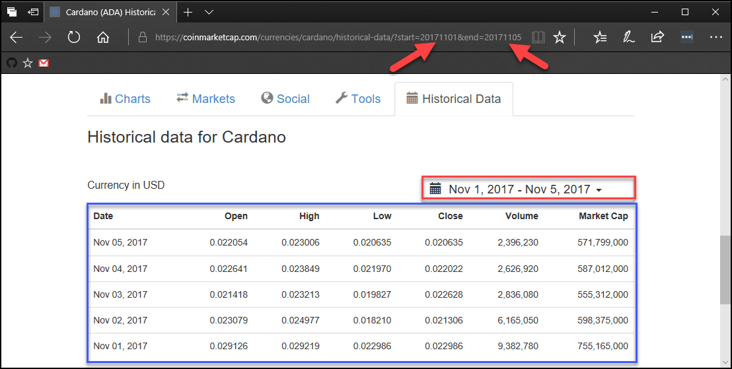Image resolution: width=732 pixels, height=369 pixels.
Task: Click the 755,165,000 market cap value
Action: coord(603,346)
